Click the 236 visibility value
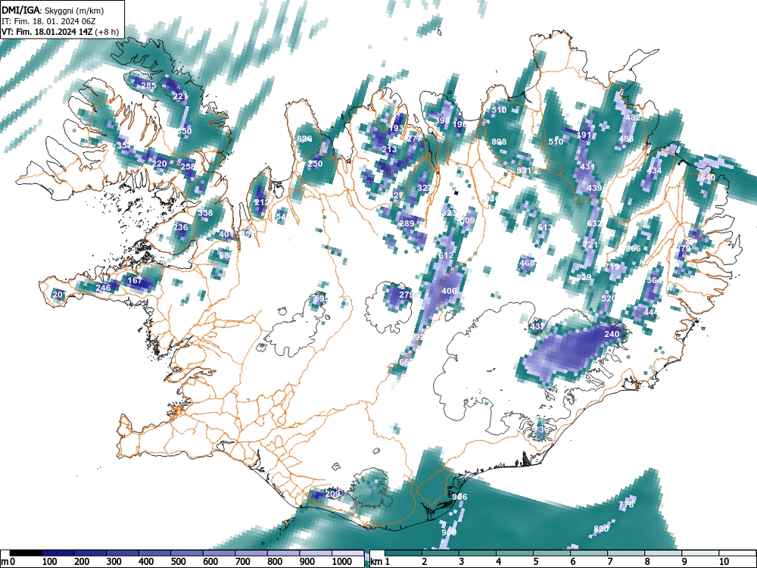757x568 pixels. pos(181,227)
